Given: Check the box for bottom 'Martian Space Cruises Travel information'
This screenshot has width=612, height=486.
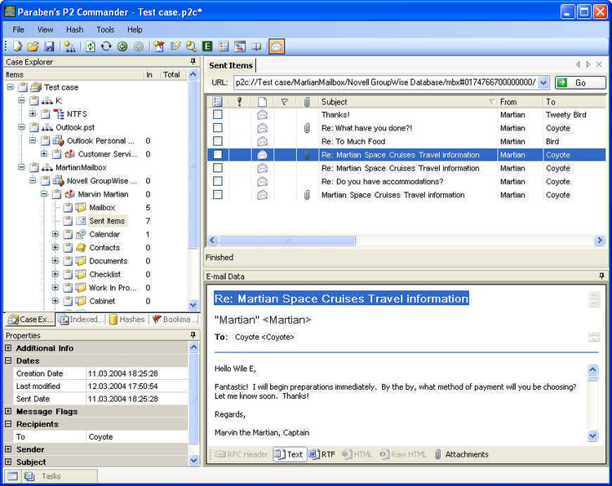Looking at the screenshot, I should [218, 195].
